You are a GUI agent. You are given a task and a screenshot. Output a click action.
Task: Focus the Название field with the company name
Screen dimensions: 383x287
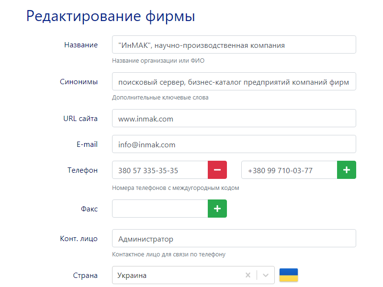[x=234, y=45]
